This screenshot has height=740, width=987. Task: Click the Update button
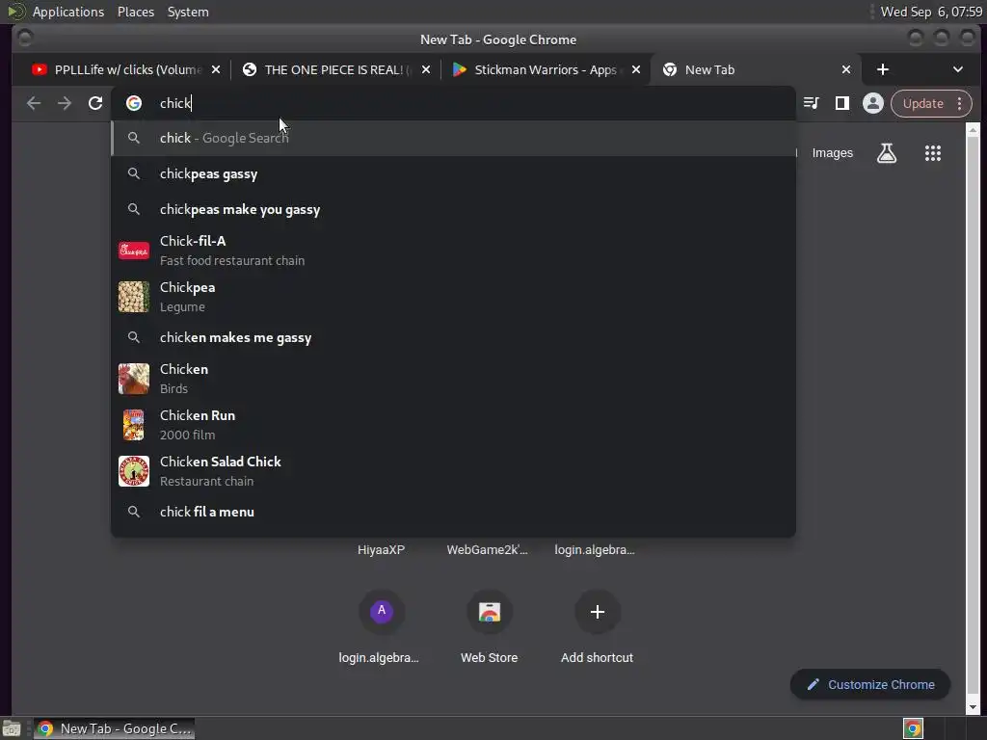coord(922,103)
